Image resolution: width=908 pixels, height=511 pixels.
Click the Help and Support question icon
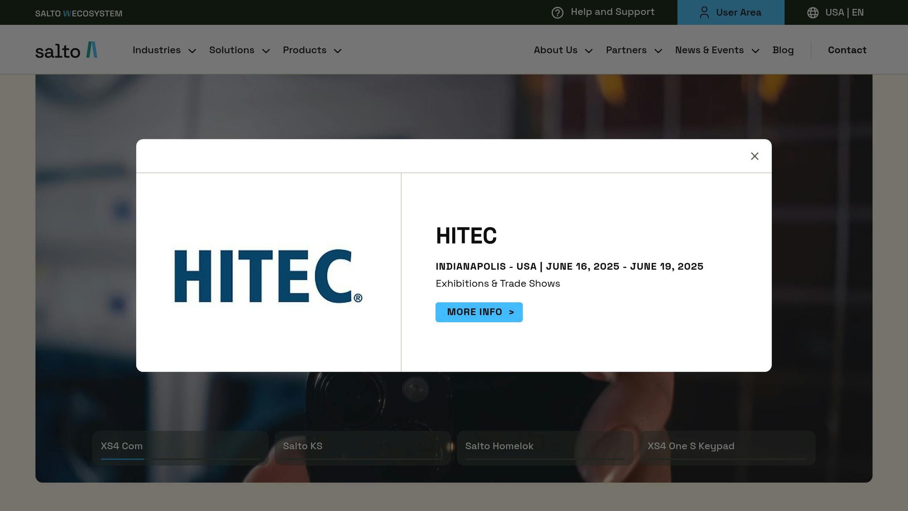(x=557, y=12)
